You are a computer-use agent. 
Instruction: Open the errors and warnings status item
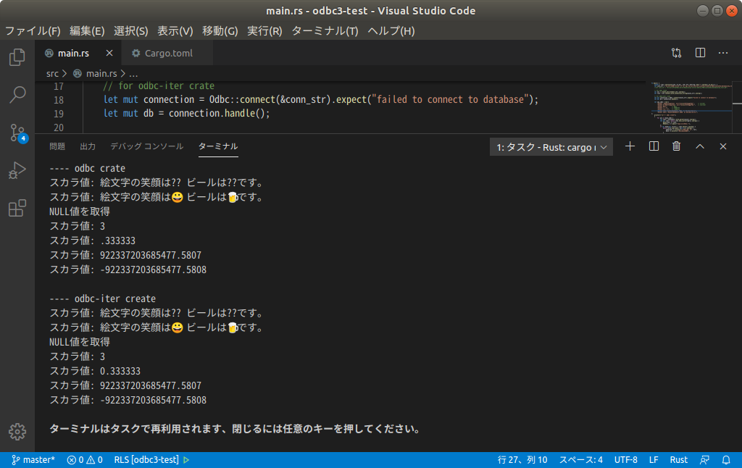tap(85, 460)
